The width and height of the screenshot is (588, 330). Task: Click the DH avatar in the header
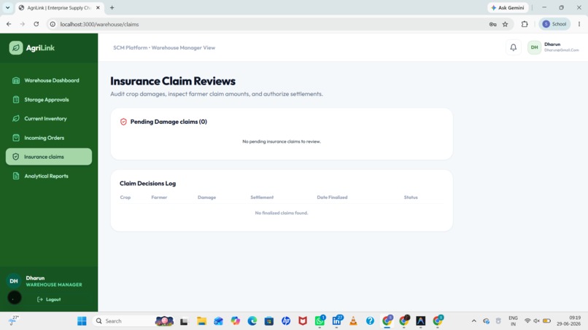(x=534, y=47)
